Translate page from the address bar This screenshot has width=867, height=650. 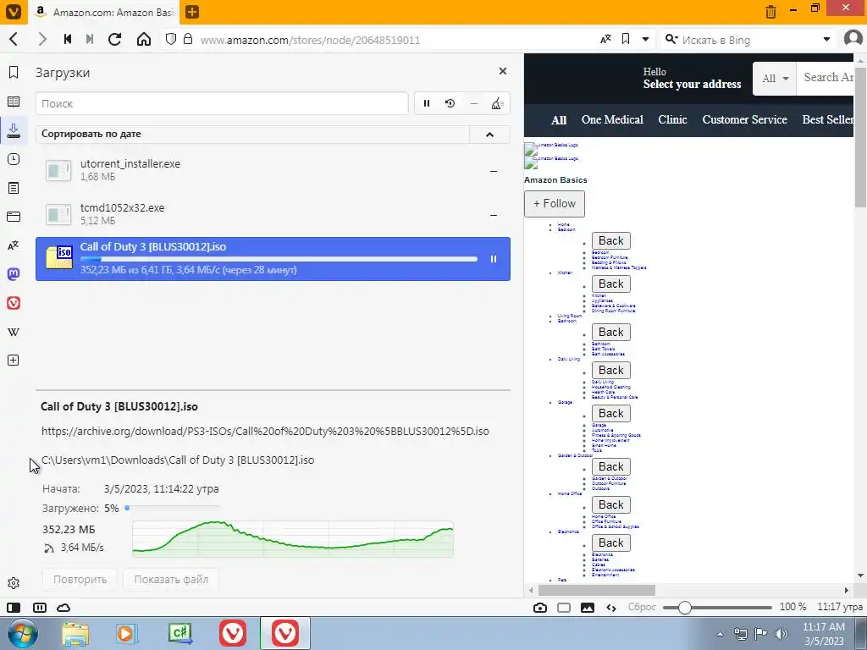(605, 39)
